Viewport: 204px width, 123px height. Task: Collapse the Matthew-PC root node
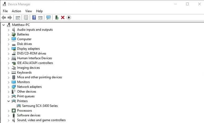tap(4, 25)
